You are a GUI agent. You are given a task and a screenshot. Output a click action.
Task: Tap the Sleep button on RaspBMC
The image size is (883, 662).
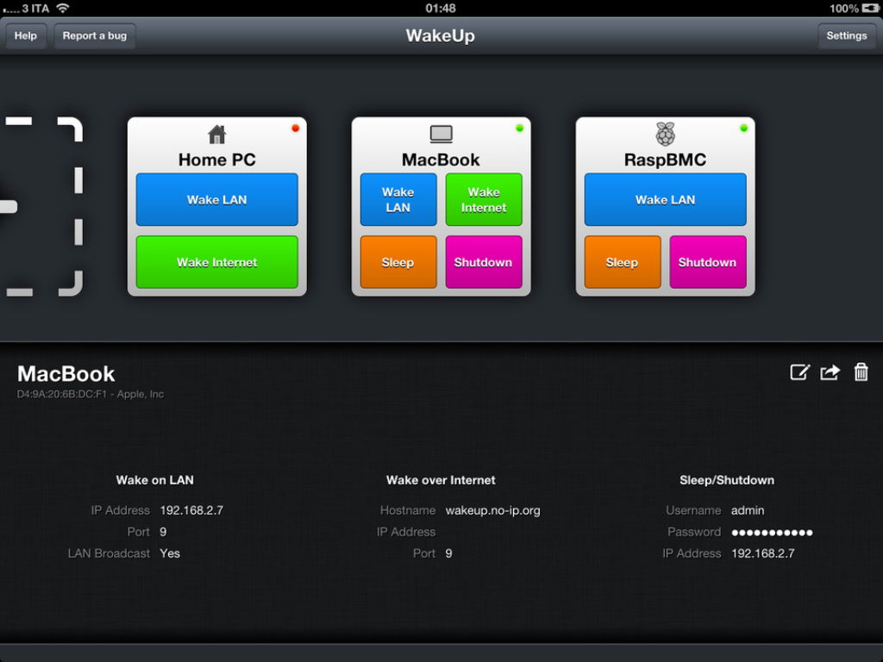click(x=623, y=262)
